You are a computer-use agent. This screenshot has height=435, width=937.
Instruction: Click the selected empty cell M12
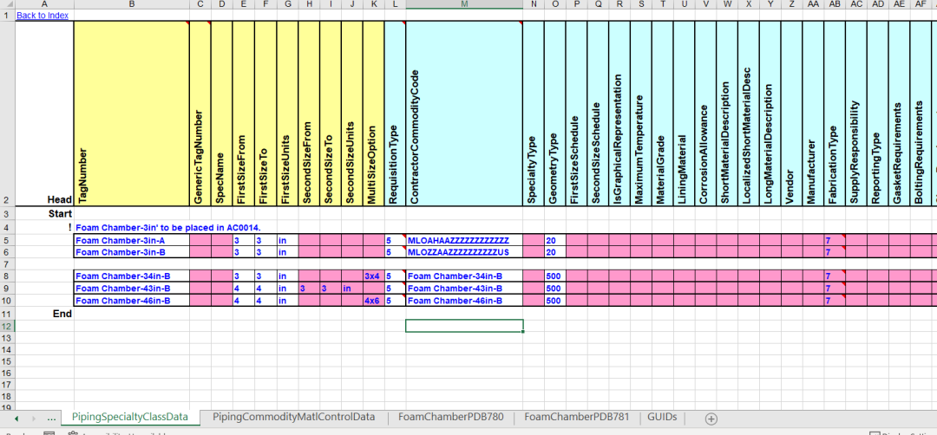coord(464,326)
